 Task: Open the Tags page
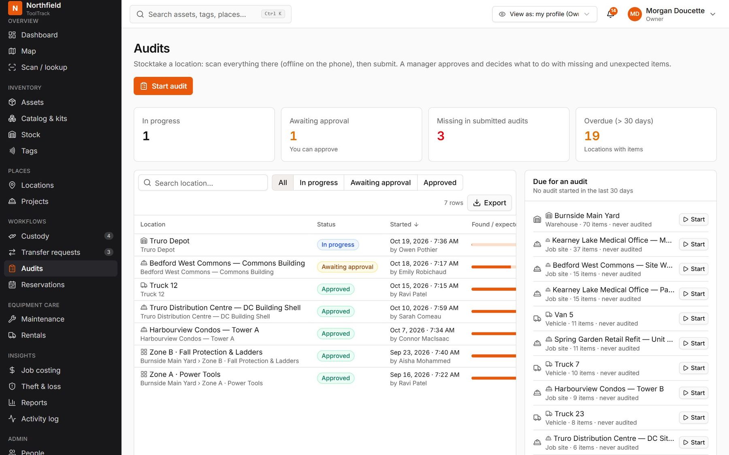coord(61,151)
